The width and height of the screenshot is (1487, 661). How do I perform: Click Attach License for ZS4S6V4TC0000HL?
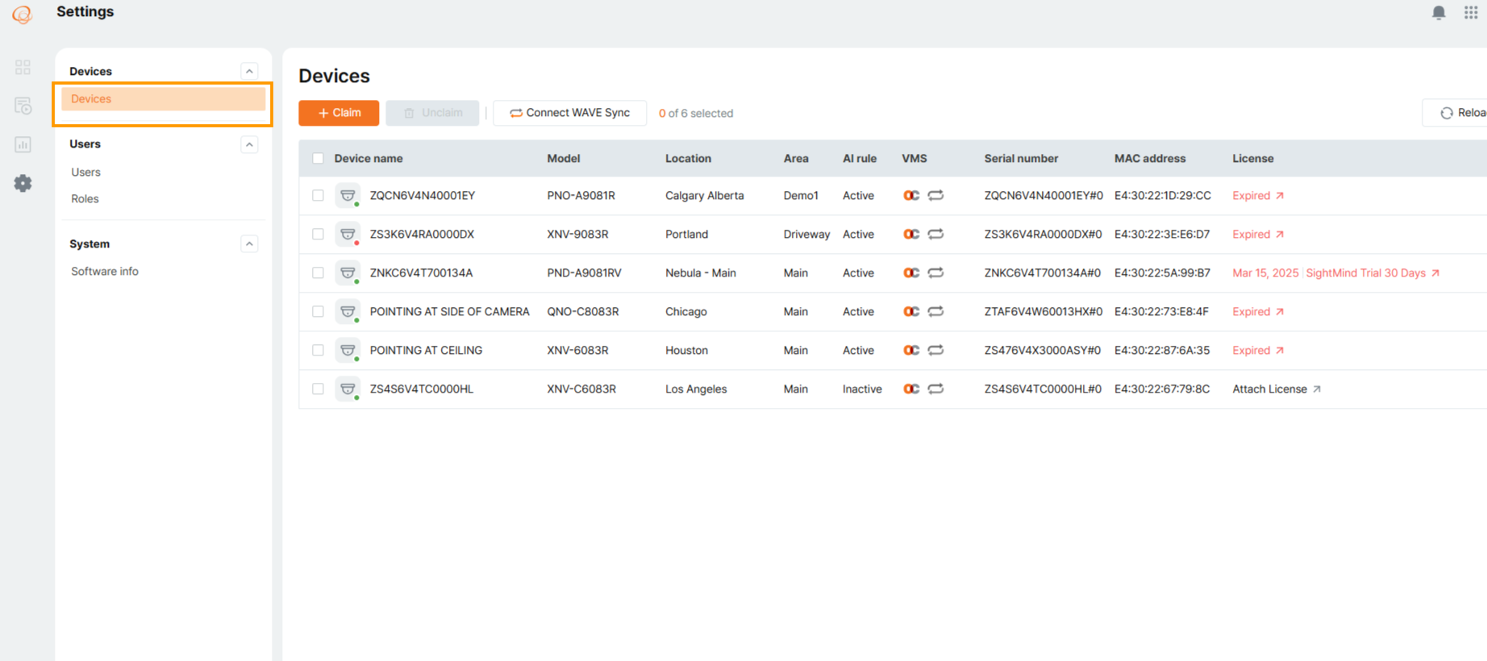1277,389
